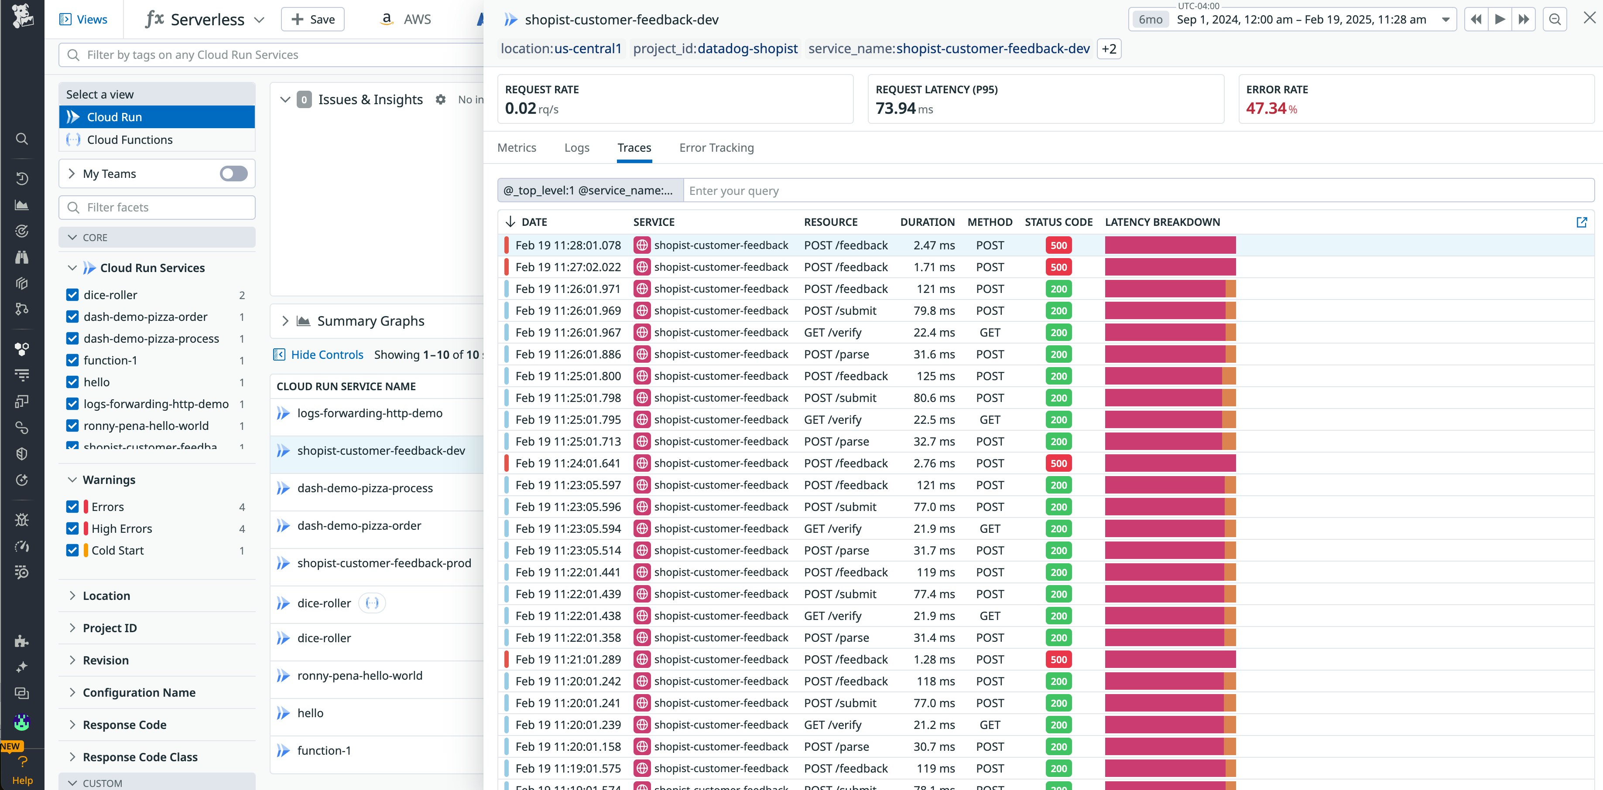Switch to the Error Tracking tab
This screenshot has width=1603, height=790.
pos(716,148)
